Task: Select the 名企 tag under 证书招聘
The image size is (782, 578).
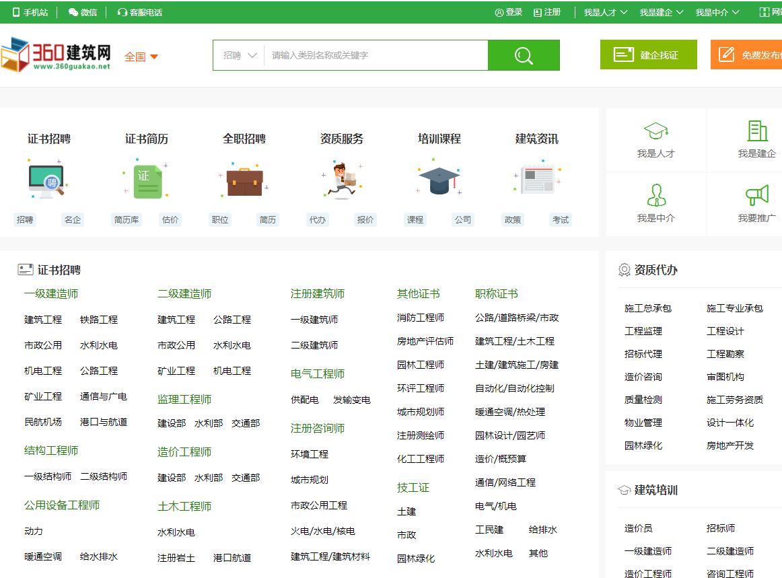Action: pos(73,219)
